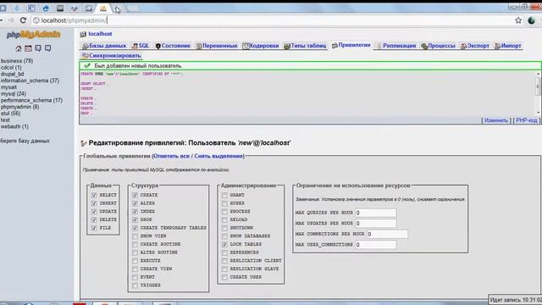Click the localhost server icon
The height and width of the screenshot is (305, 542).
[x=83, y=34]
